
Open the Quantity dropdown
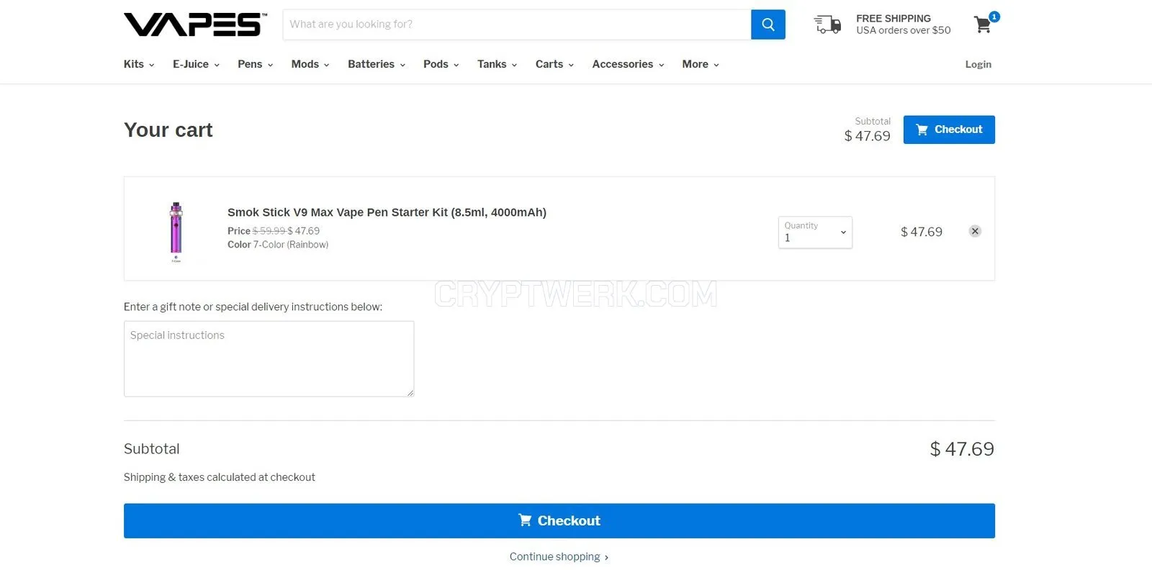pyautogui.click(x=815, y=232)
